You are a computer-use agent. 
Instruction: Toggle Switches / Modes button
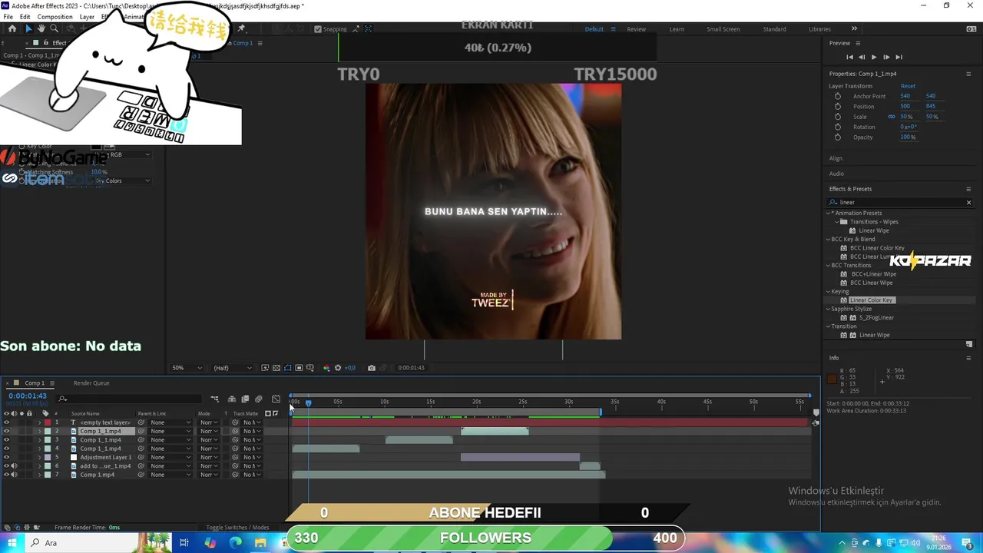(237, 528)
